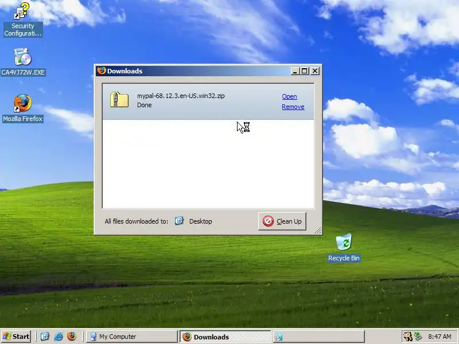Open the downloaded mypal zip file

[289, 96]
